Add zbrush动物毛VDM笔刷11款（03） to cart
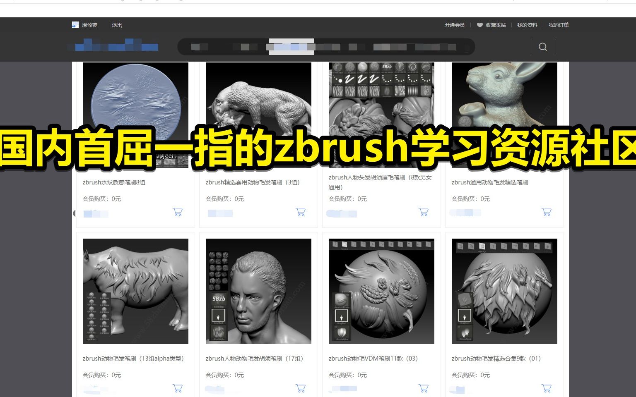 coord(424,388)
